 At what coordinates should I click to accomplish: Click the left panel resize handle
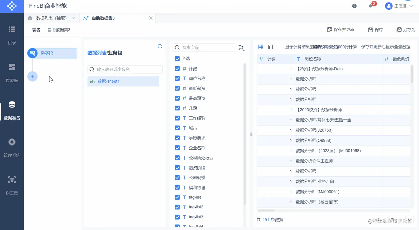point(167,134)
